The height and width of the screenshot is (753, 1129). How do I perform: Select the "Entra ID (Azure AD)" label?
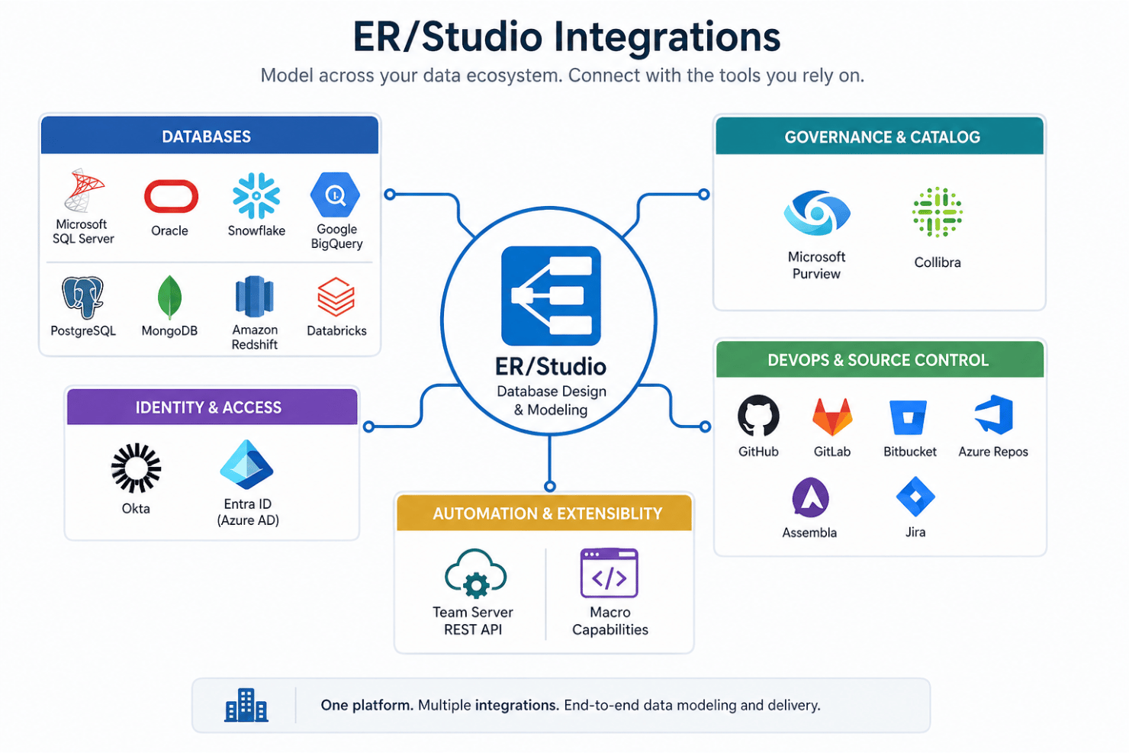click(x=248, y=512)
